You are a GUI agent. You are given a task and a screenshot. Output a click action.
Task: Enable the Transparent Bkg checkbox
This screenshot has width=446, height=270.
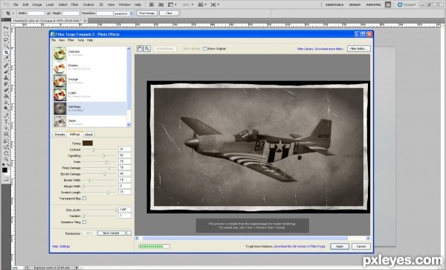click(x=85, y=199)
